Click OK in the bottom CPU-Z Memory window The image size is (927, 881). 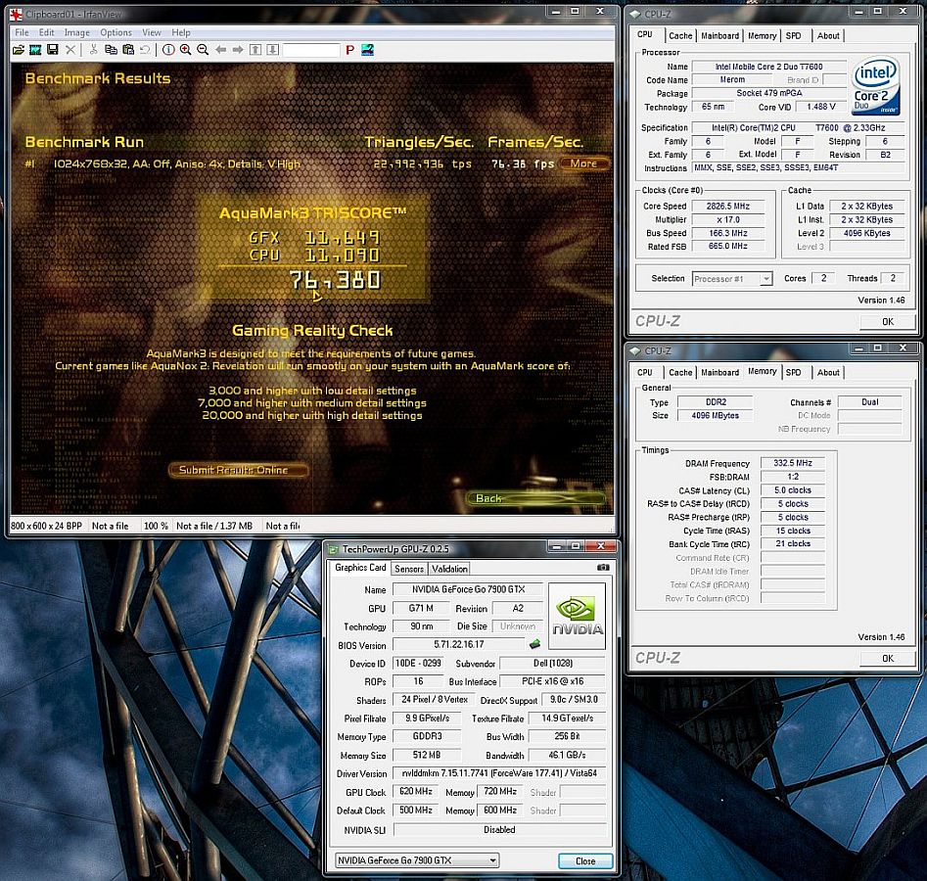[888, 659]
